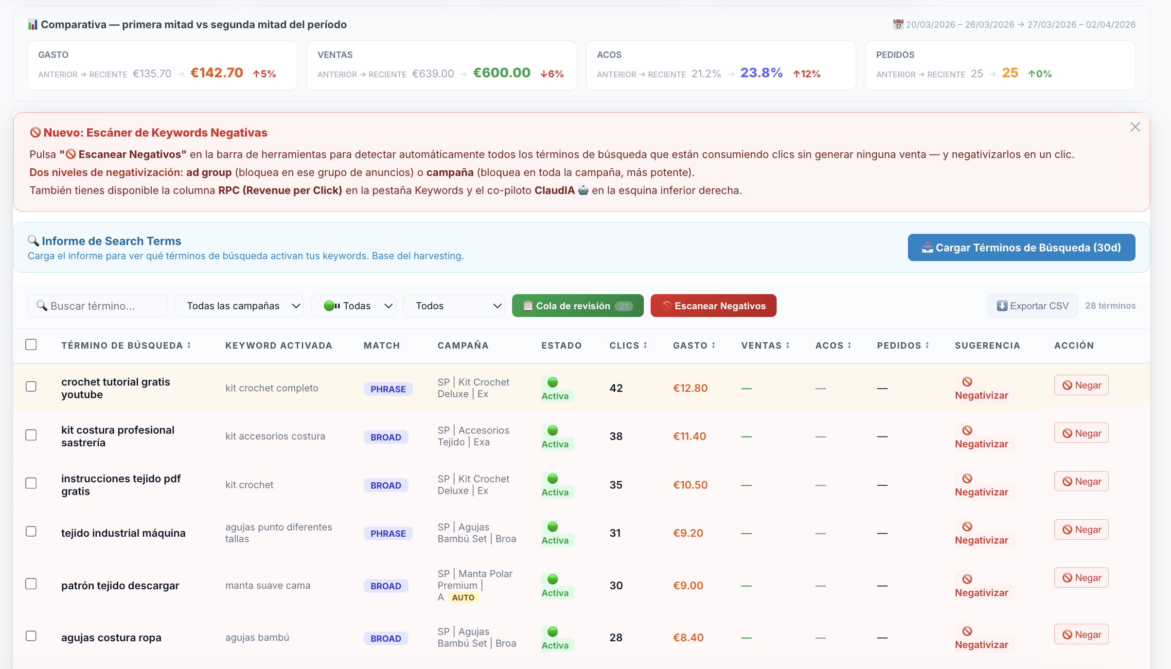
Task: Tick checkbox for patrón tejido descargar
Action: (x=31, y=584)
